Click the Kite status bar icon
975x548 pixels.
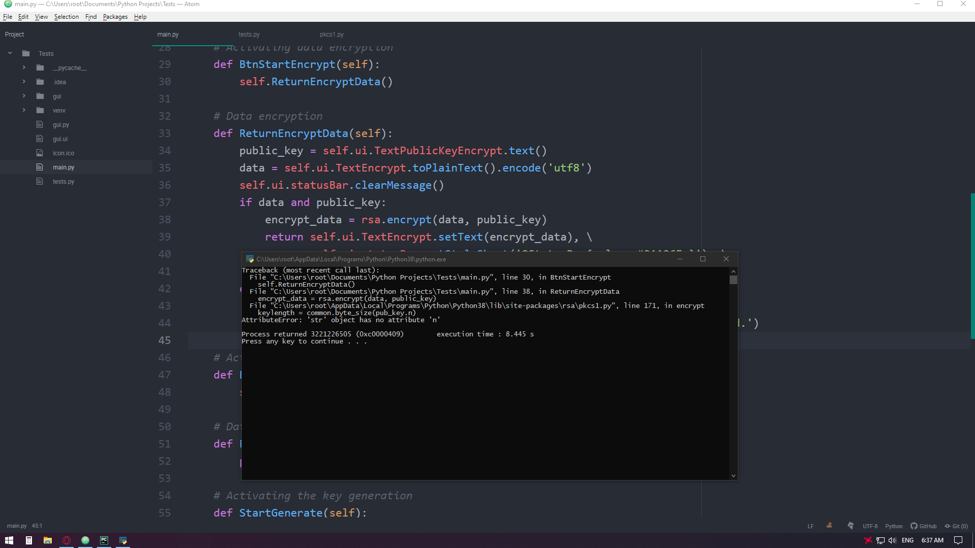click(851, 526)
